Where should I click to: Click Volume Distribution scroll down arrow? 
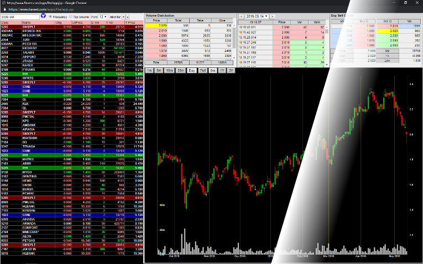tap(234, 58)
